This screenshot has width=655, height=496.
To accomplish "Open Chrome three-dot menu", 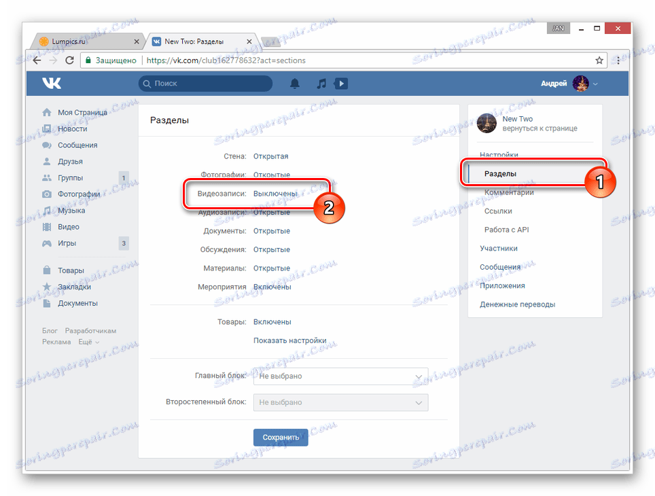I will coord(618,60).
